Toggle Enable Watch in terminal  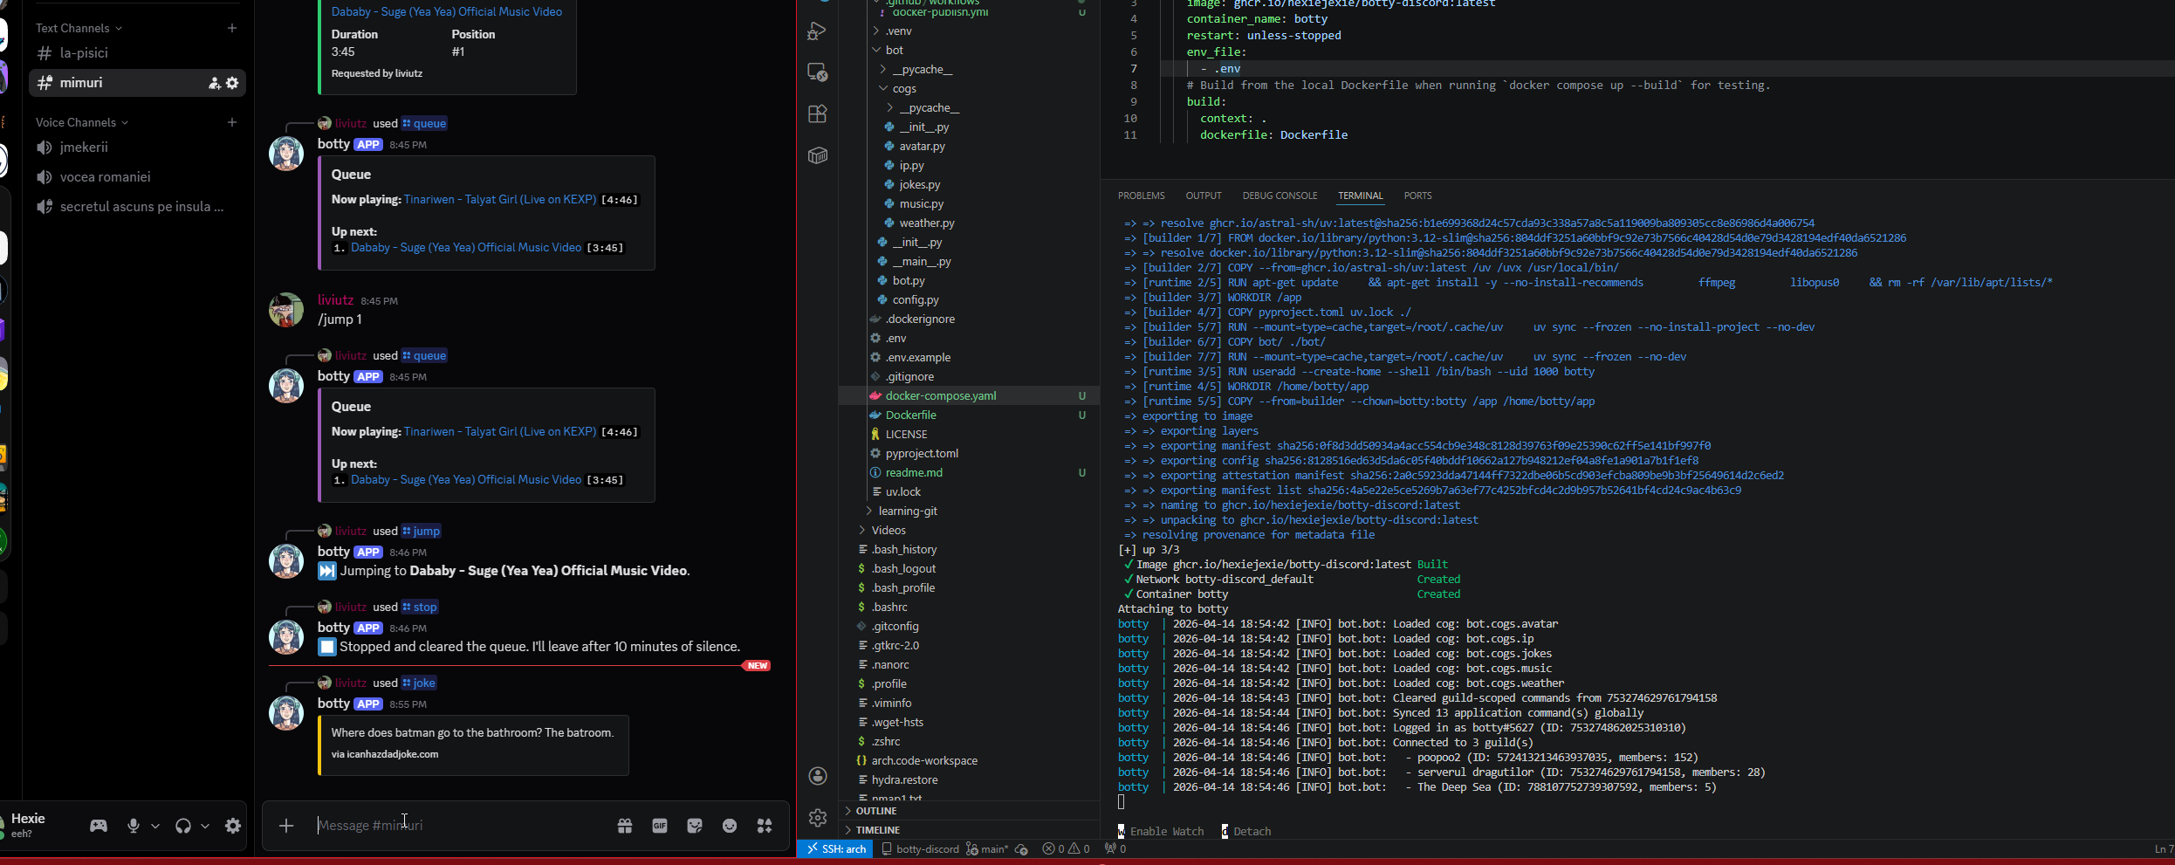point(1166,832)
